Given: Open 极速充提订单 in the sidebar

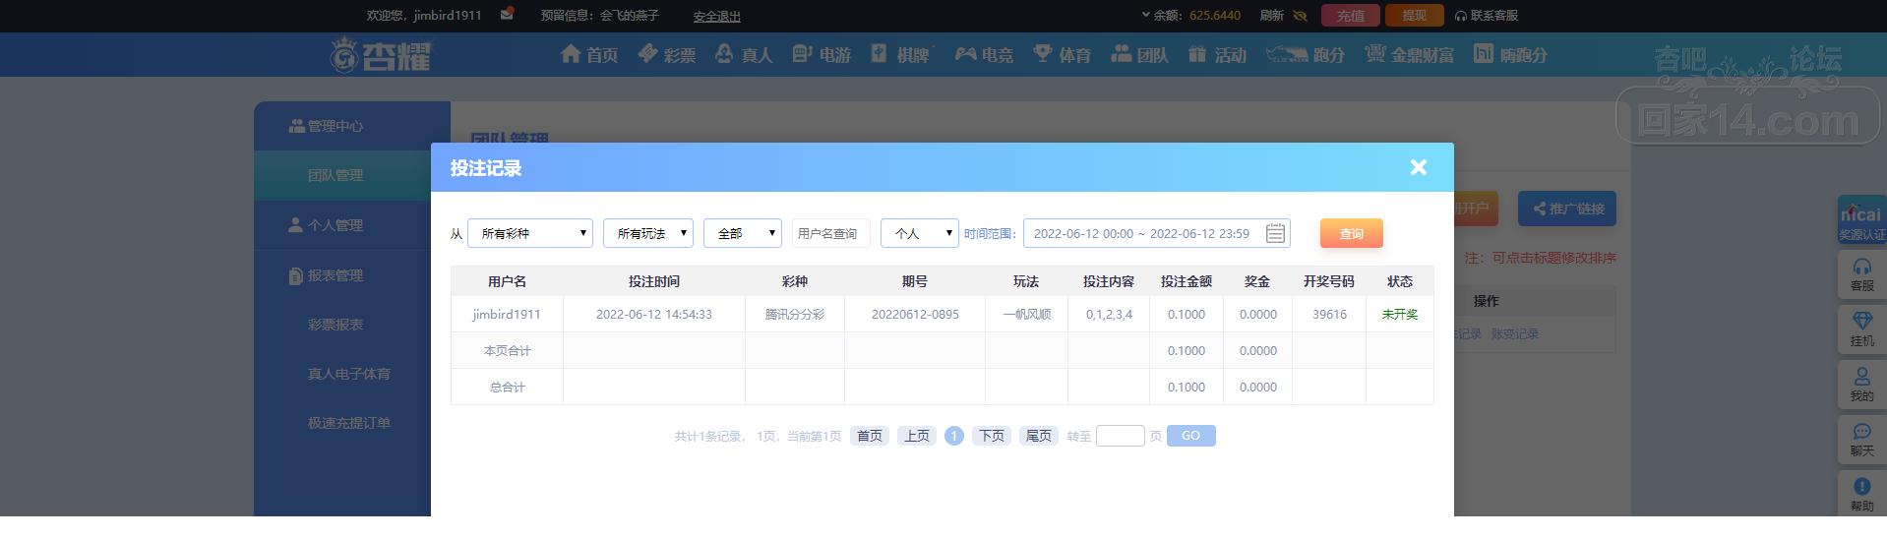Looking at the screenshot, I should click(x=349, y=423).
